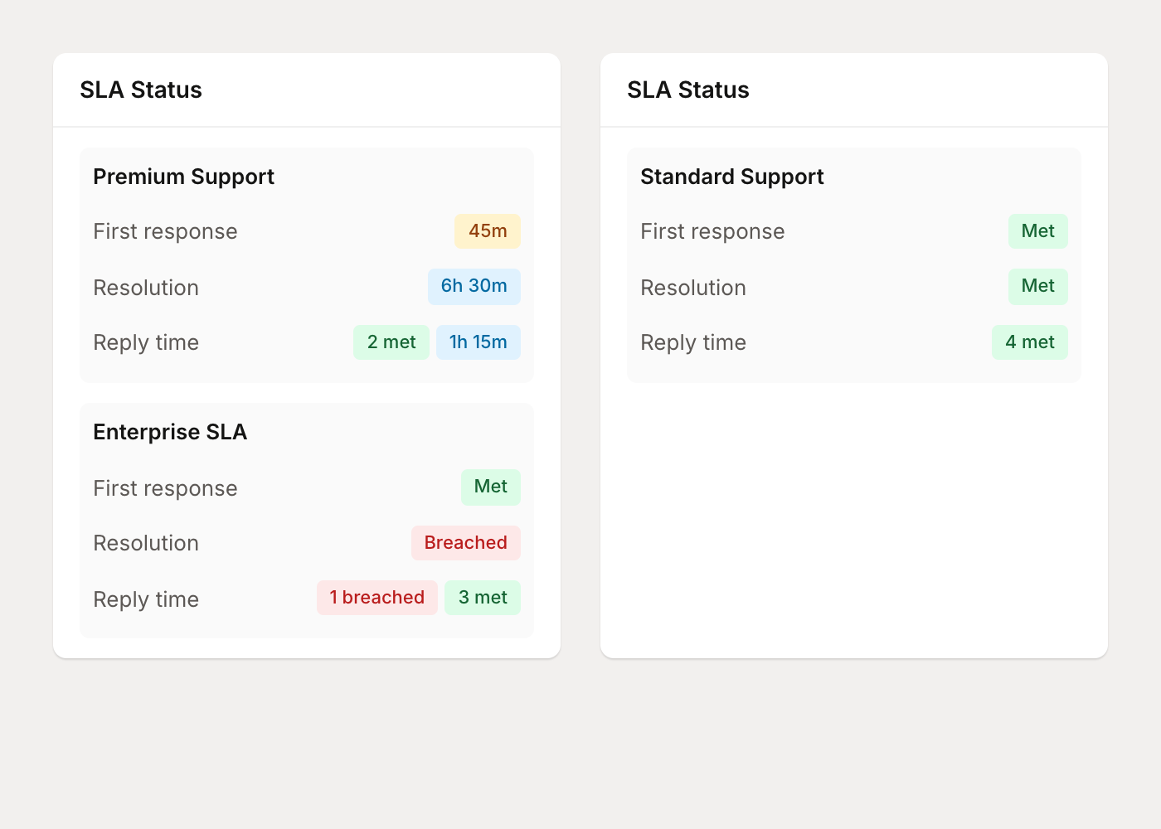Click the Met resolution badge in Standard Support
Screen dimensions: 1161x829
(1037, 286)
